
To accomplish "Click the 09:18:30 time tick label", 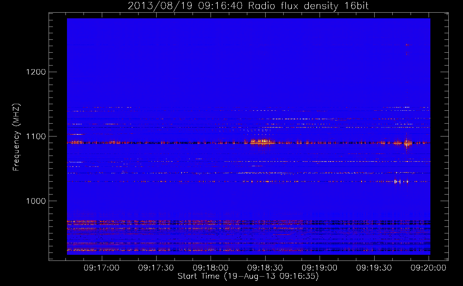I will [x=265, y=268].
